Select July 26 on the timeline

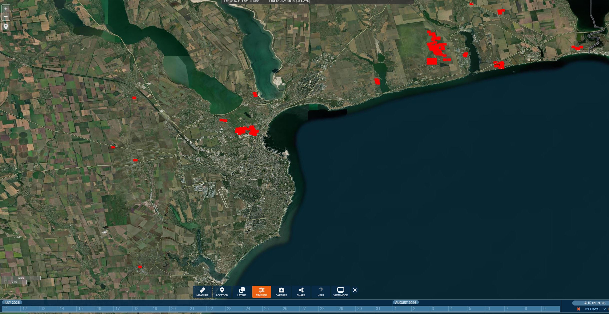pyautogui.click(x=290, y=309)
